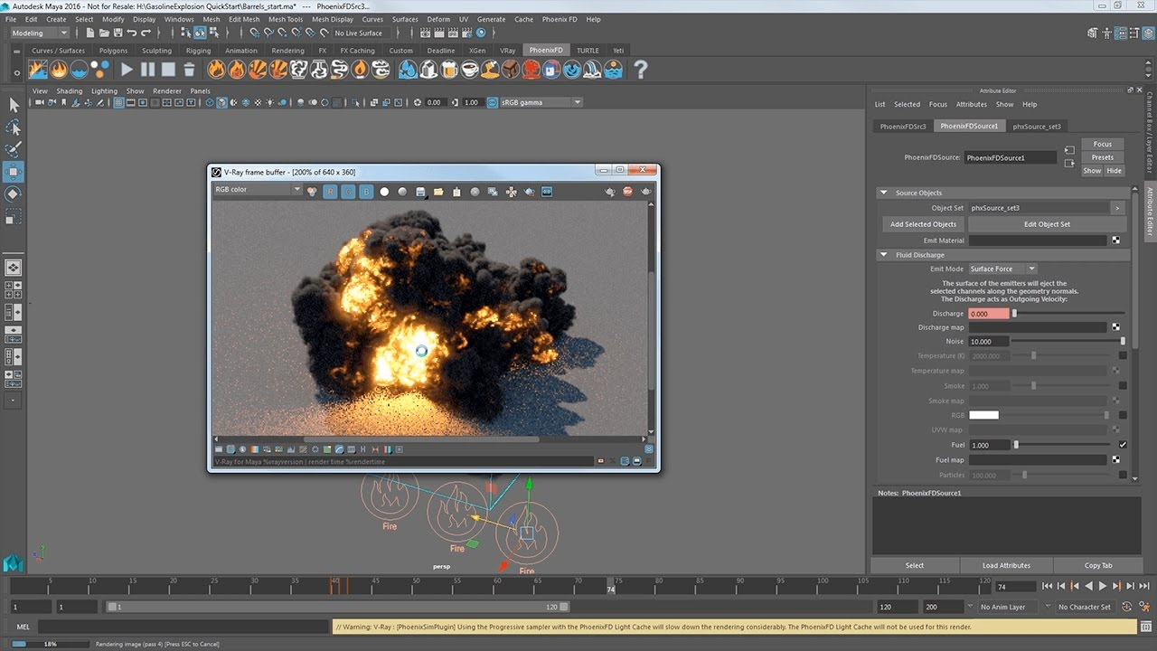Open the Phoenix FD menu in menu bar
The width and height of the screenshot is (1157, 651).
click(560, 19)
